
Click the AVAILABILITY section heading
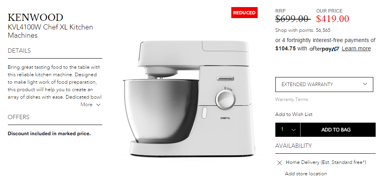293,145
